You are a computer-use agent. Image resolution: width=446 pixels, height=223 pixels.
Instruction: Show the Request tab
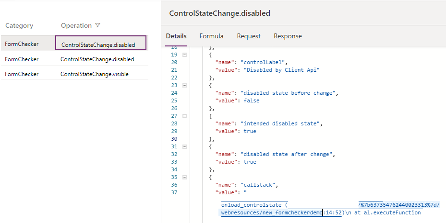tap(249, 36)
